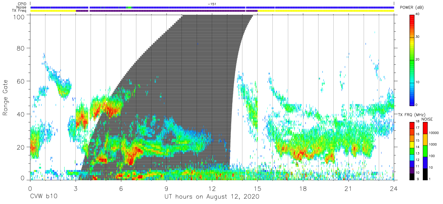
Task: Click the 24 tick on the UT hours axis
Action: [x=394, y=189]
